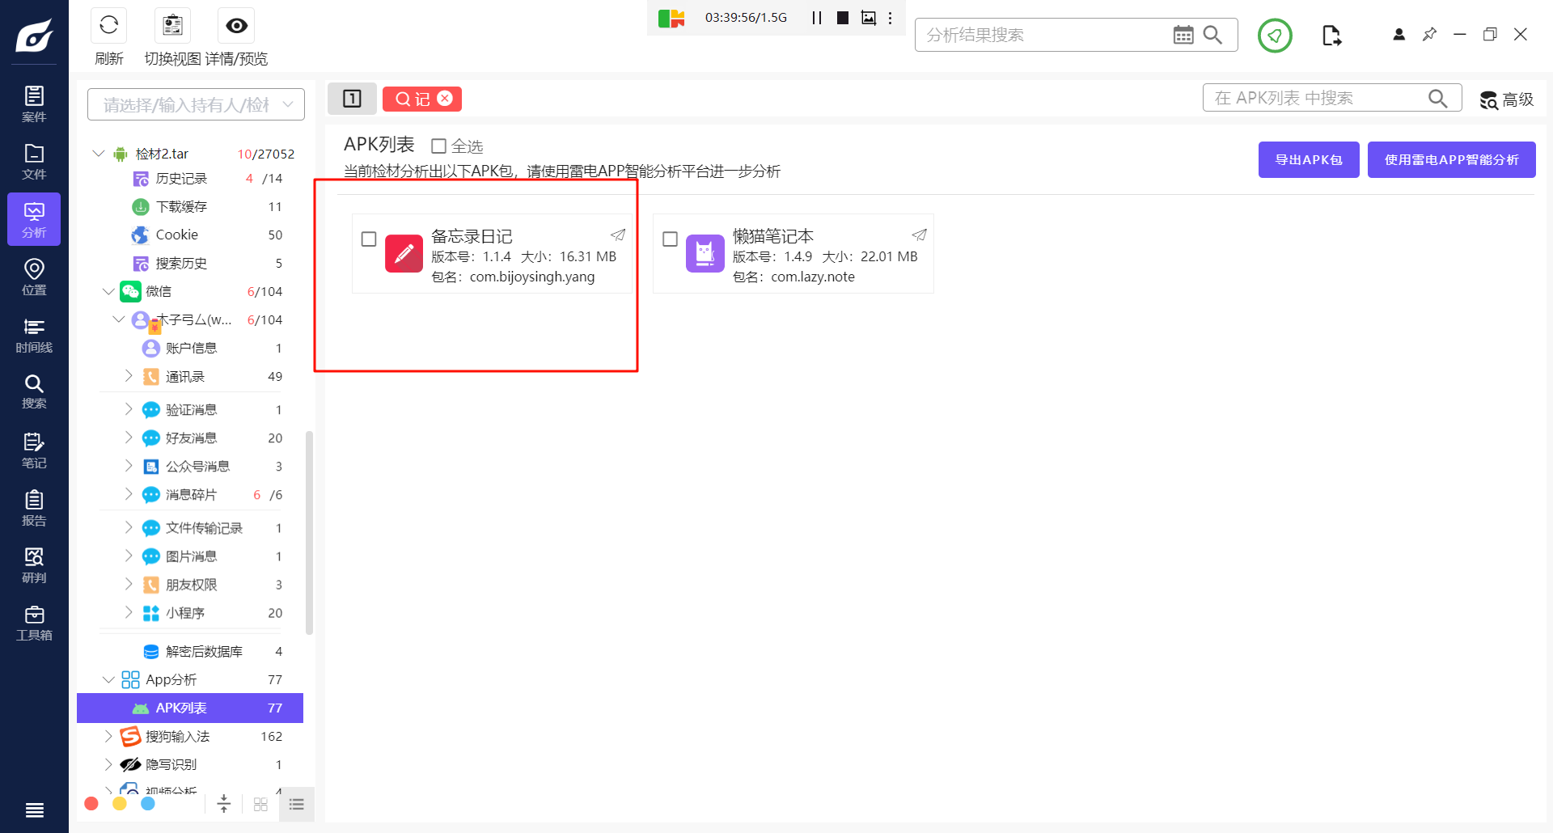Viewport: 1553px width, 833px height.
Task: Check the 全选 select-all checkbox
Action: 439,146
